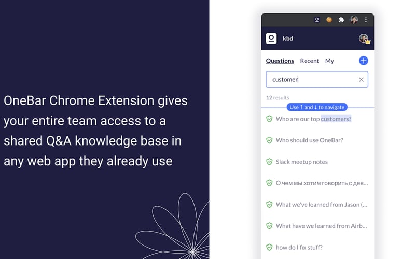415x259 pixels.
Task: Click the OneBar logo next to kbd
Action: tap(271, 38)
